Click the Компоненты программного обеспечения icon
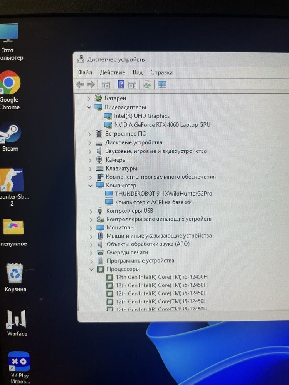This screenshot has width=289, height=385. (100, 177)
